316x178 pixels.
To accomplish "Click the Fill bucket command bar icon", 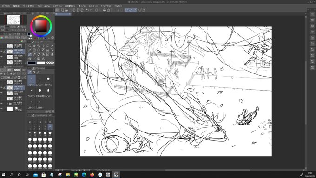I will tap(105, 10).
